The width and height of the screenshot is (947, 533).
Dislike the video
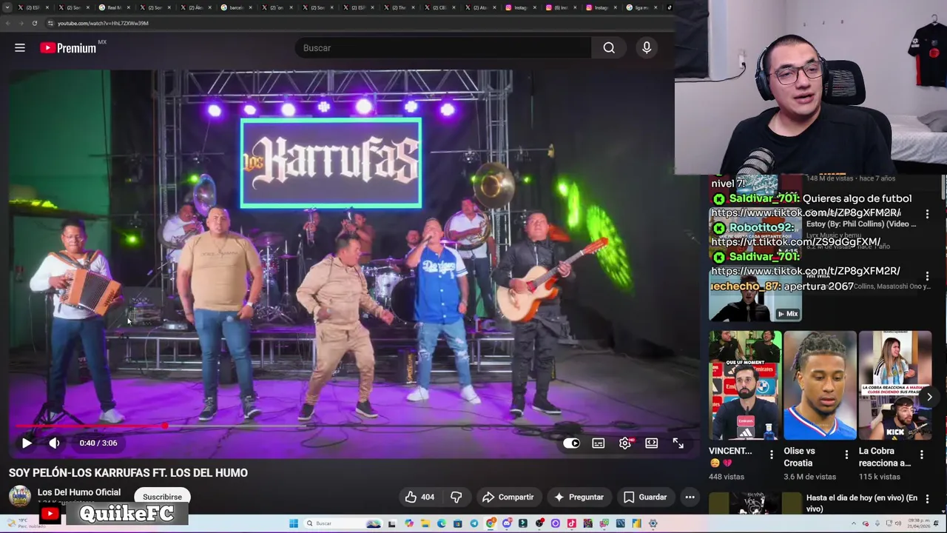(456, 497)
